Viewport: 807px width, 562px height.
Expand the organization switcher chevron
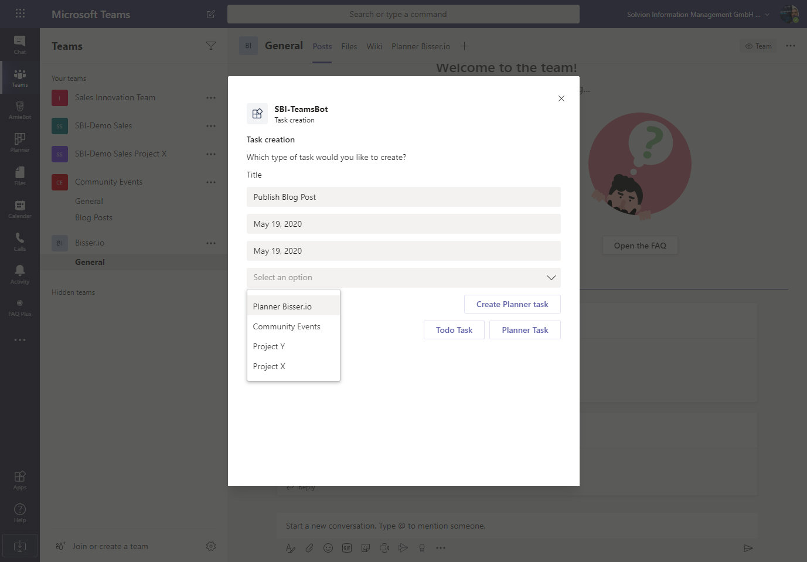point(767,15)
